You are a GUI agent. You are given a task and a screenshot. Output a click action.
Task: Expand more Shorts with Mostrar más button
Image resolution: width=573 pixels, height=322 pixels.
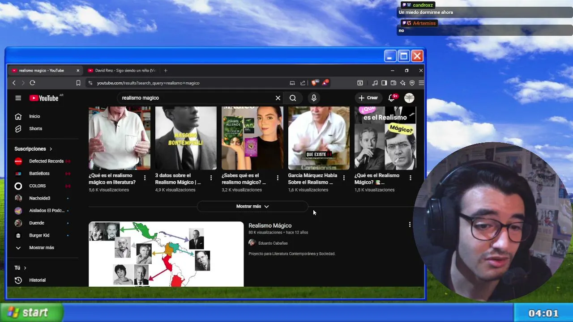[x=252, y=206]
